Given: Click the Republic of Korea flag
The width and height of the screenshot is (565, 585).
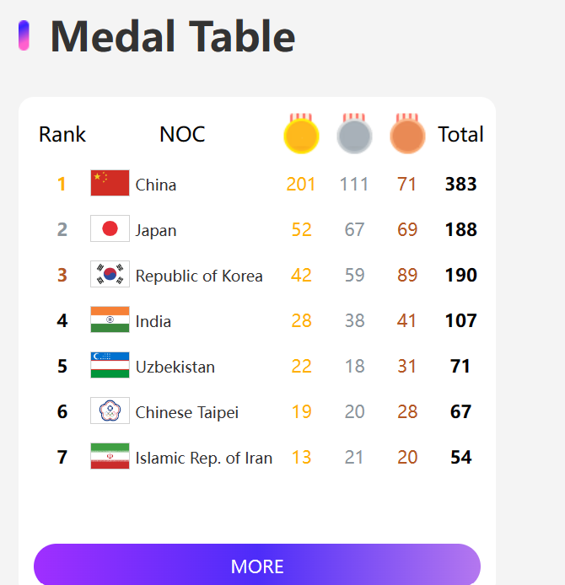Looking at the screenshot, I should [110, 275].
